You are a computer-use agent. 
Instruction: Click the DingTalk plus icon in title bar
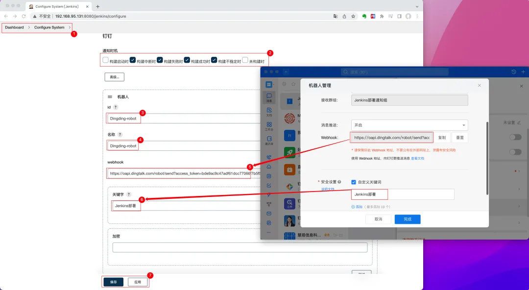point(523,72)
